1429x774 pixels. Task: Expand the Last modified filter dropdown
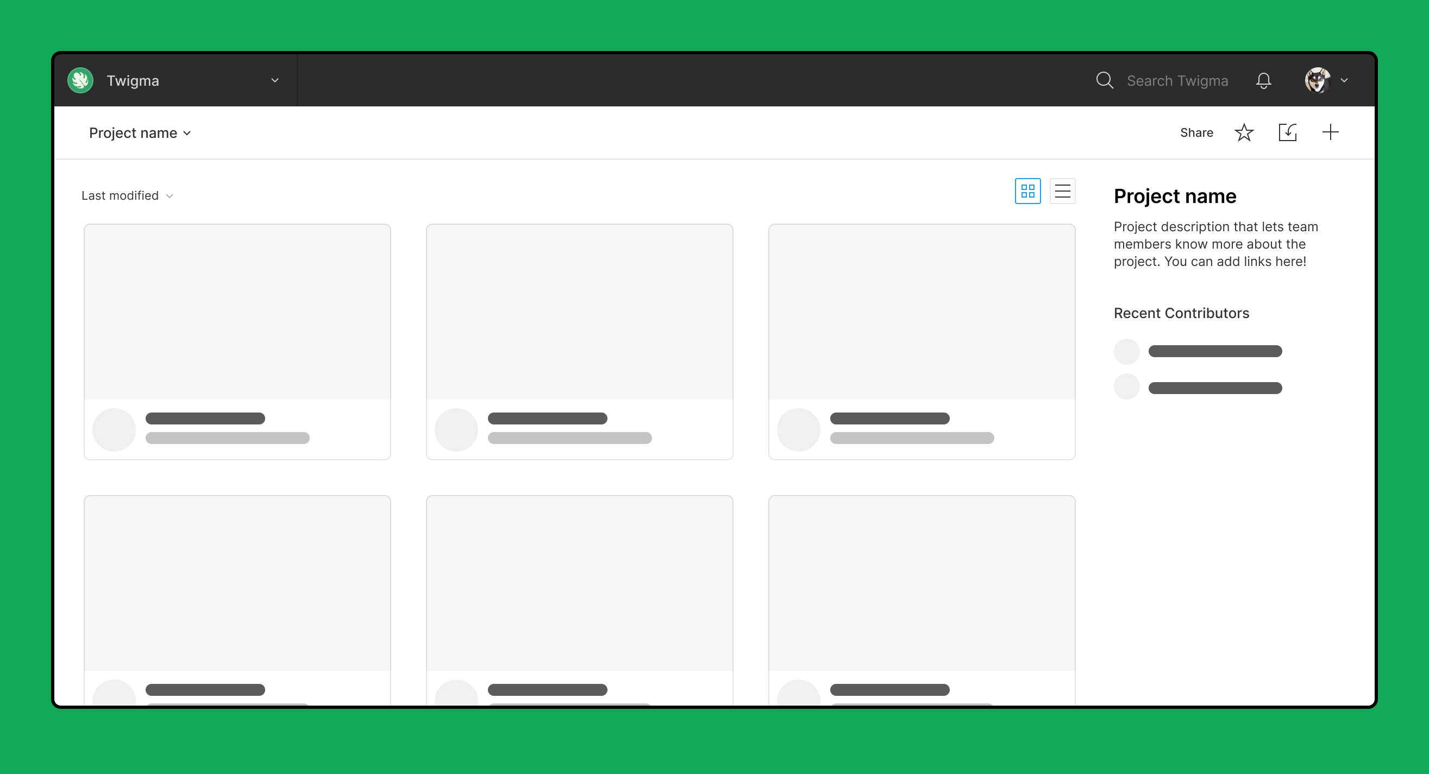(126, 195)
